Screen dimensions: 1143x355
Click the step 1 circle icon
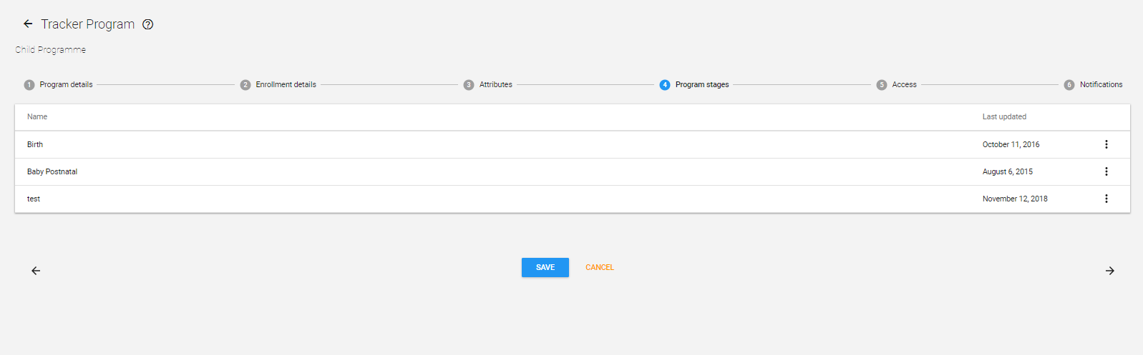[x=29, y=85]
